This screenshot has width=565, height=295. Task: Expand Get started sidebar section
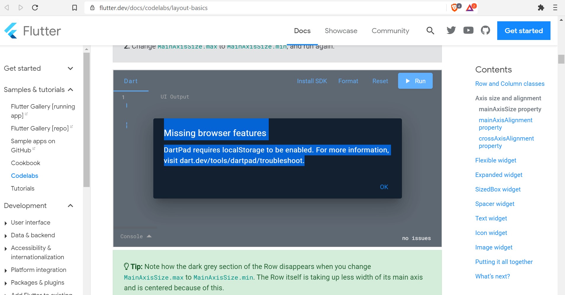[70, 68]
